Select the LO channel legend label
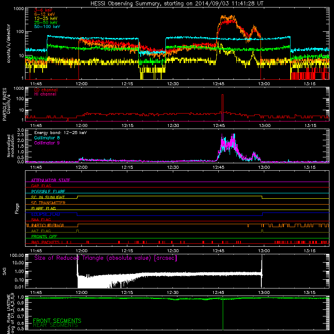Viewport: 334px width, 334px height. [x=46, y=90]
